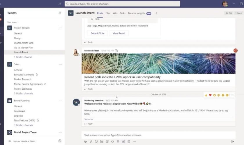Open more options for Project Tailspin team

pyautogui.click(x=60, y=28)
